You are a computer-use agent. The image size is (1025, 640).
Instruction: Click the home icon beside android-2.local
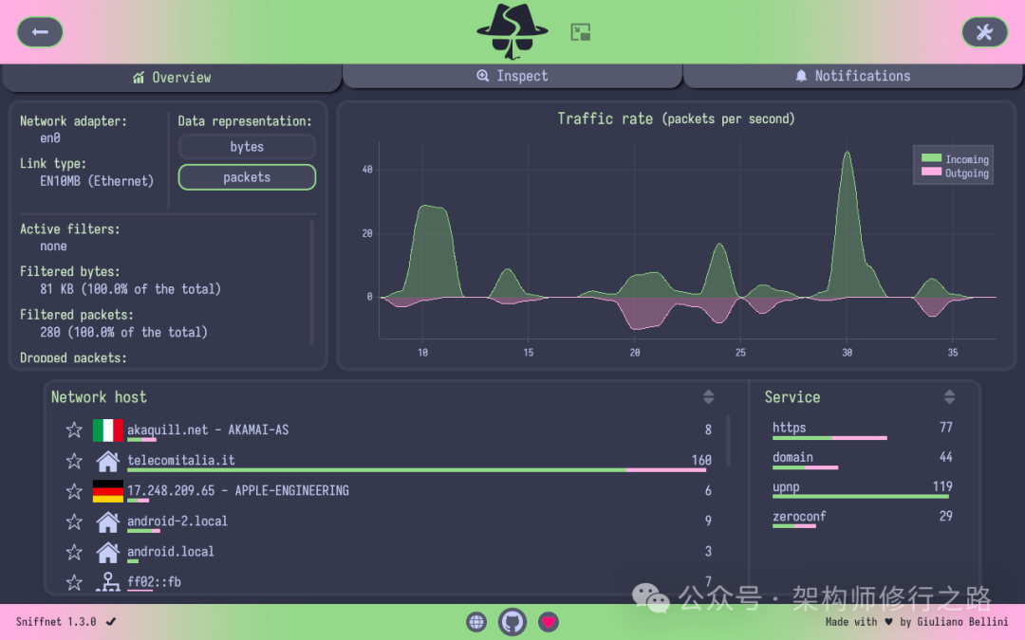(108, 521)
